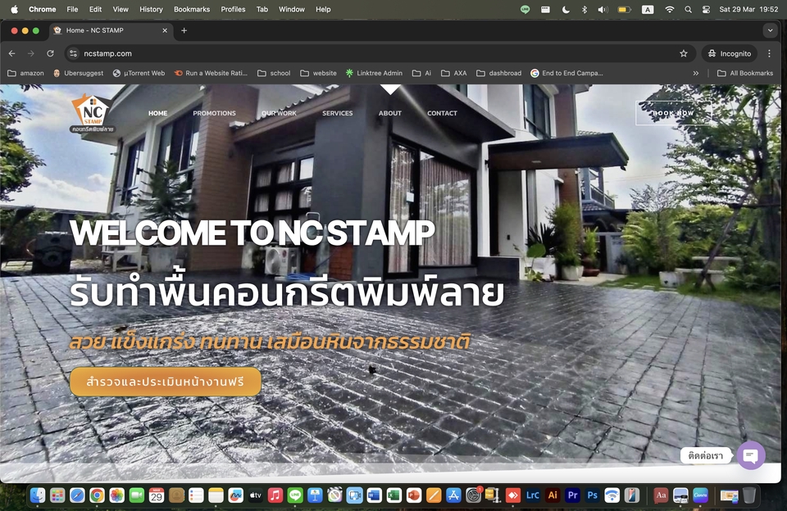Open the amazon bookmarks folder

(26, 73)
